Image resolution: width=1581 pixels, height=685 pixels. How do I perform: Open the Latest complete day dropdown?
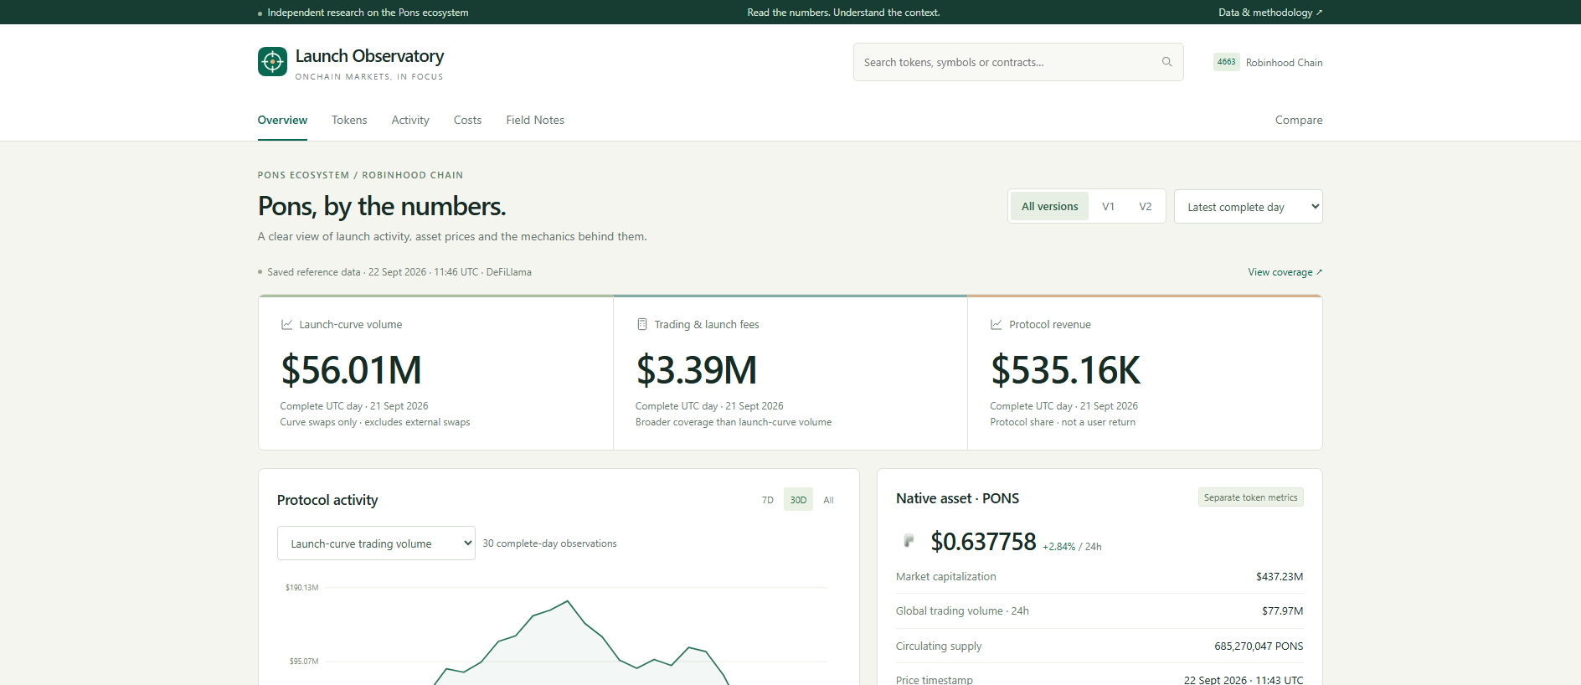tap(1249, 207)
